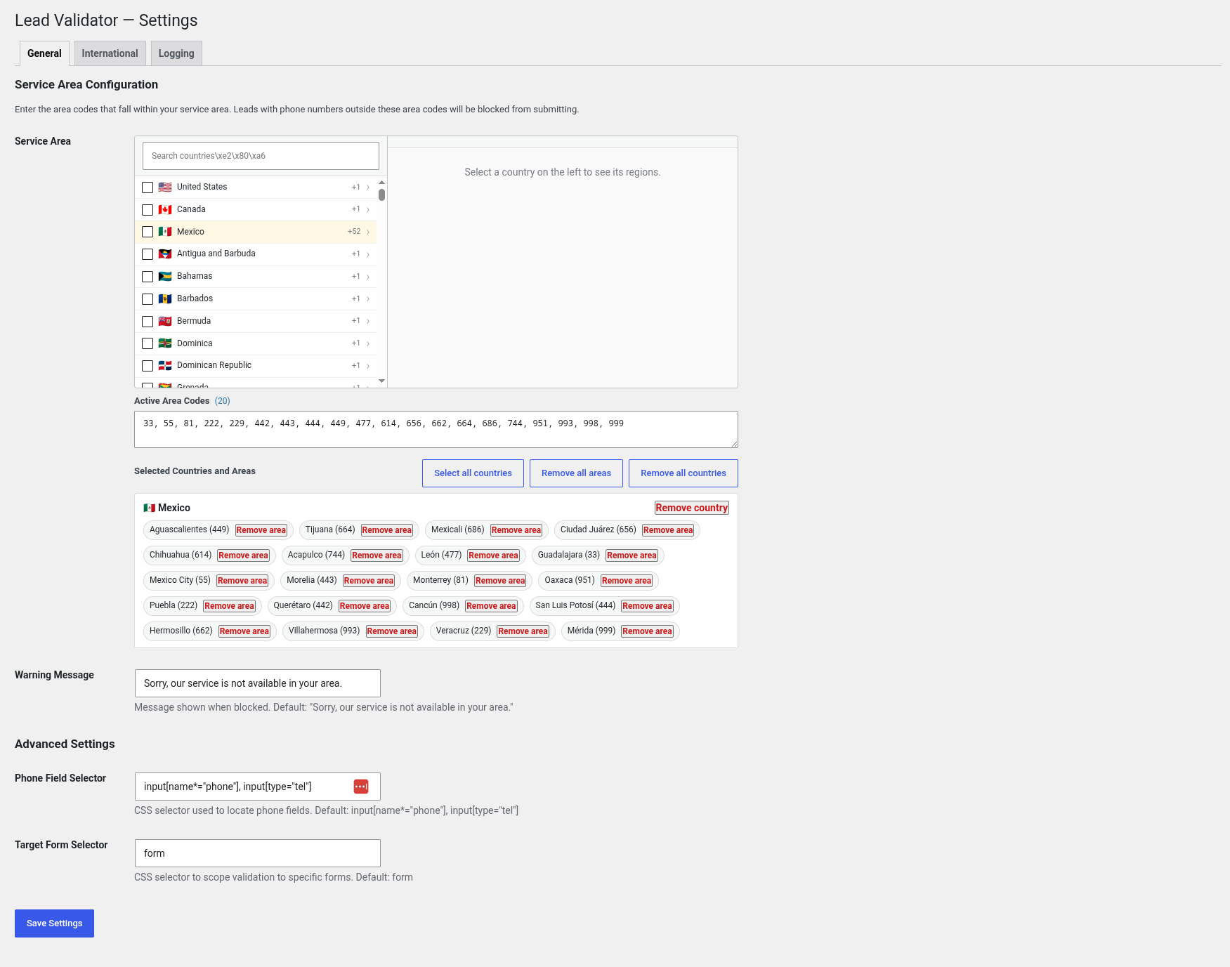This screenshot has width=1230, height=967.
Task: Expand Antigua and Barbuda chevron
Action: pyautogui.click(x=368, y=254)
